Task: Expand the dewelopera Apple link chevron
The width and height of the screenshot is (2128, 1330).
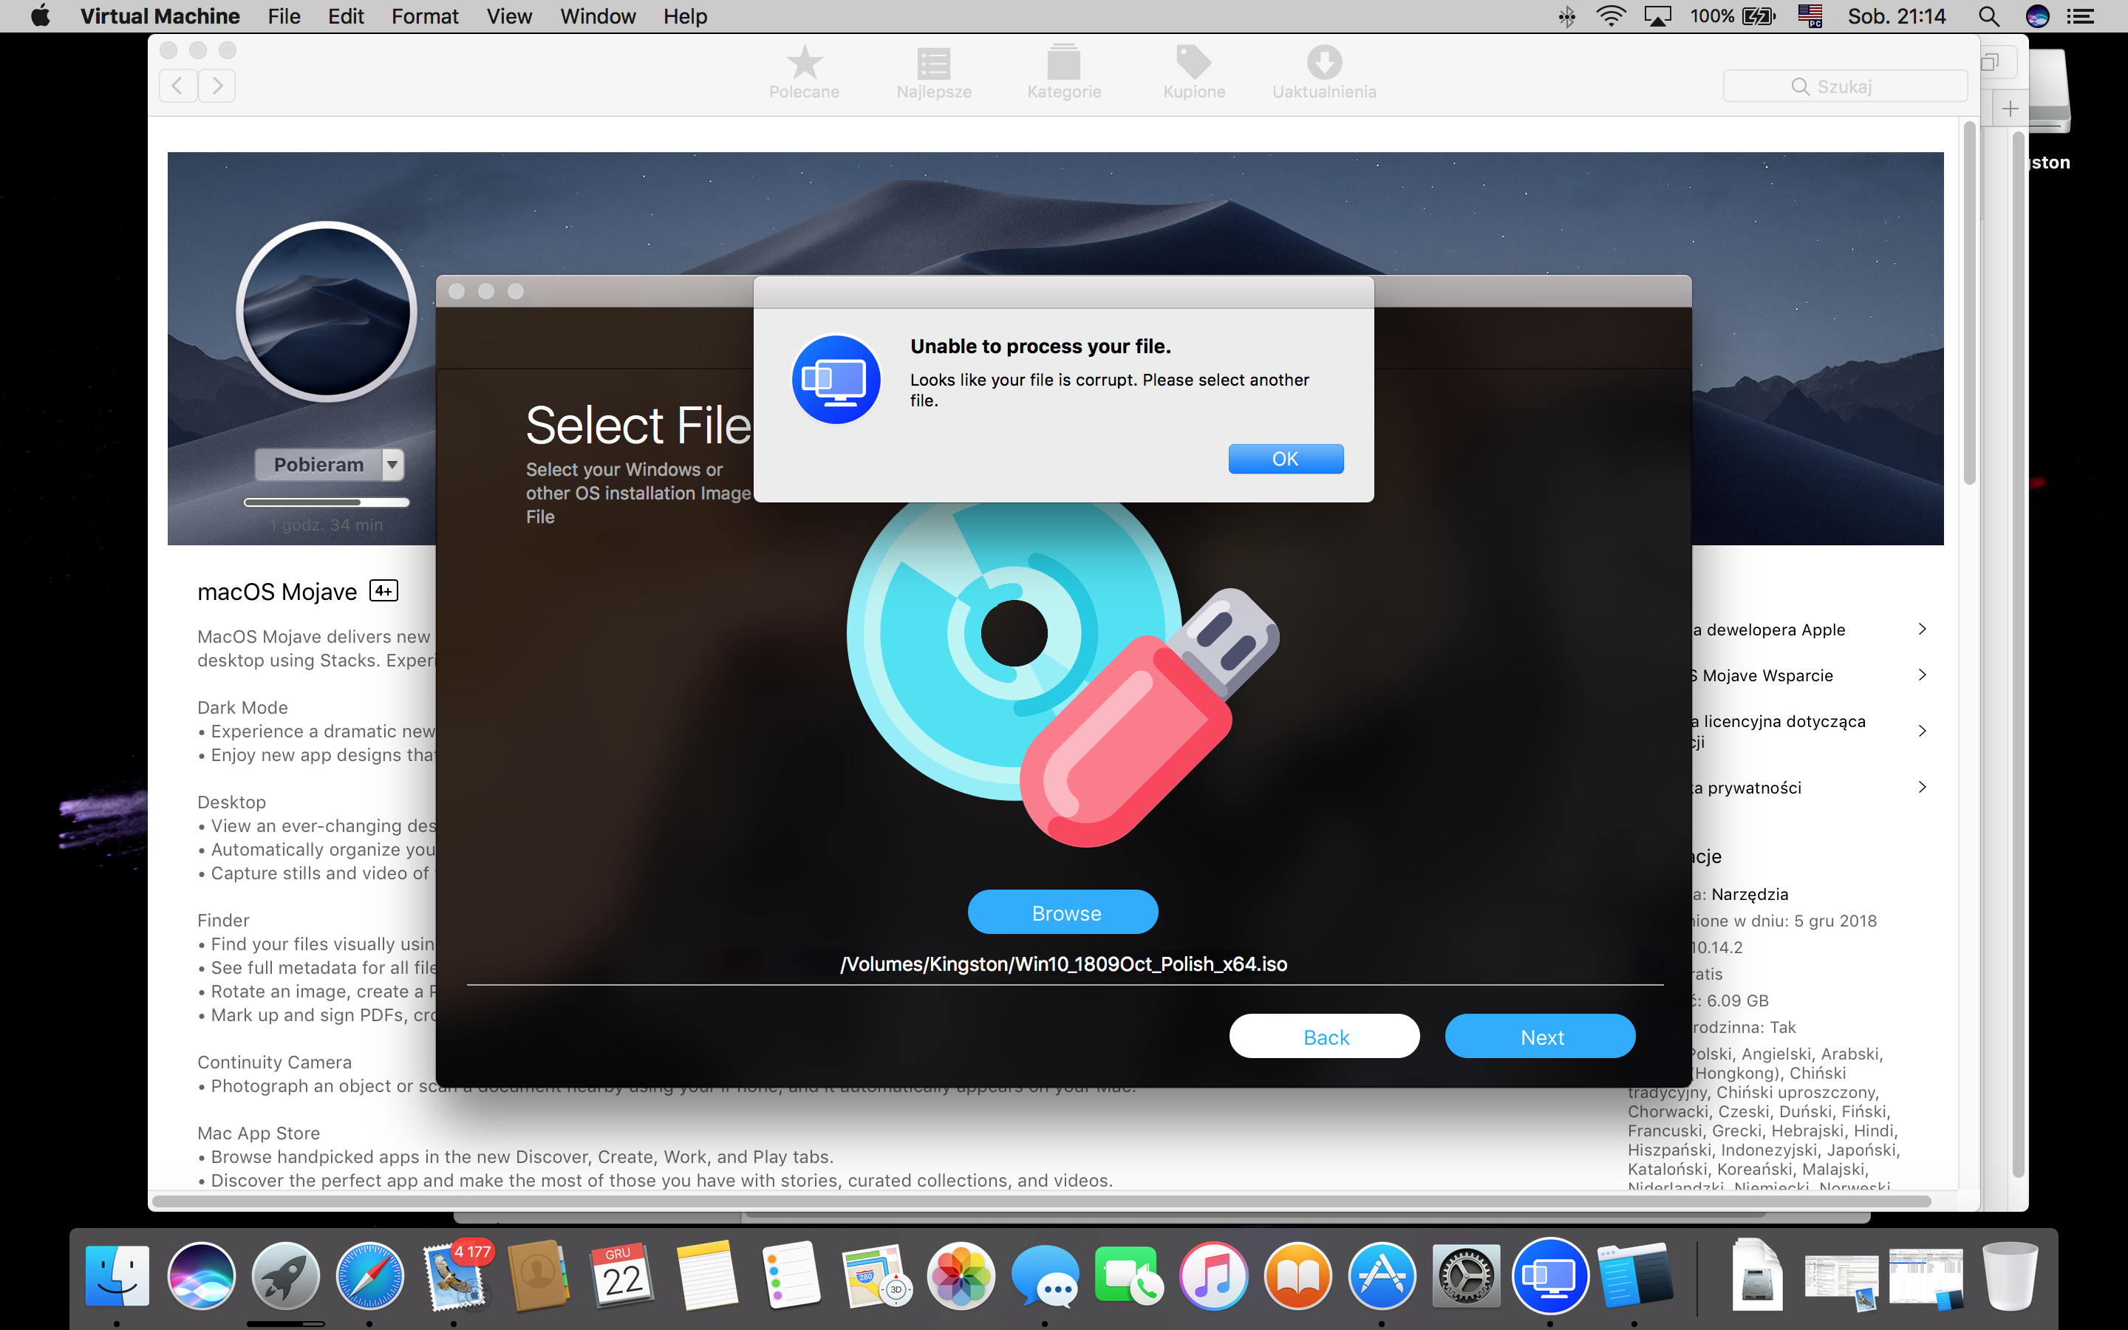Action: (1921, 629)
